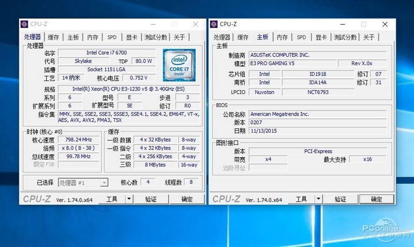Click the 工具 button in left CPU-Z window

[x=112, y=199]
